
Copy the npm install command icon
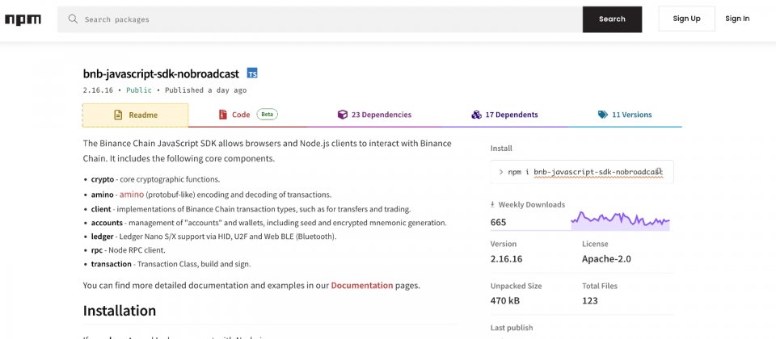pyautogui.click(x=659, y=171)
